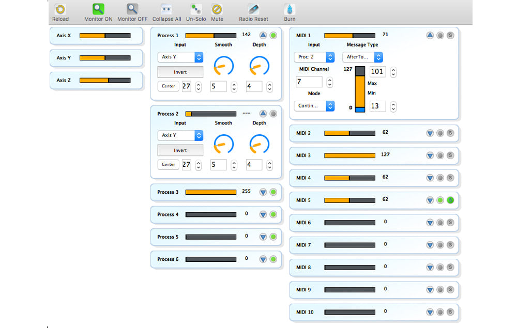This screenshot has width=517, height=328.
Task: Toggle the enable light on MIDI 3
Action: point(440,155)
